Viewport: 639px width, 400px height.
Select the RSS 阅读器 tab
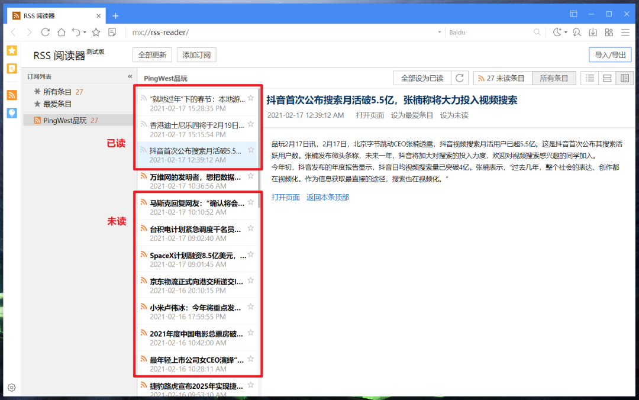pos(57,15)
